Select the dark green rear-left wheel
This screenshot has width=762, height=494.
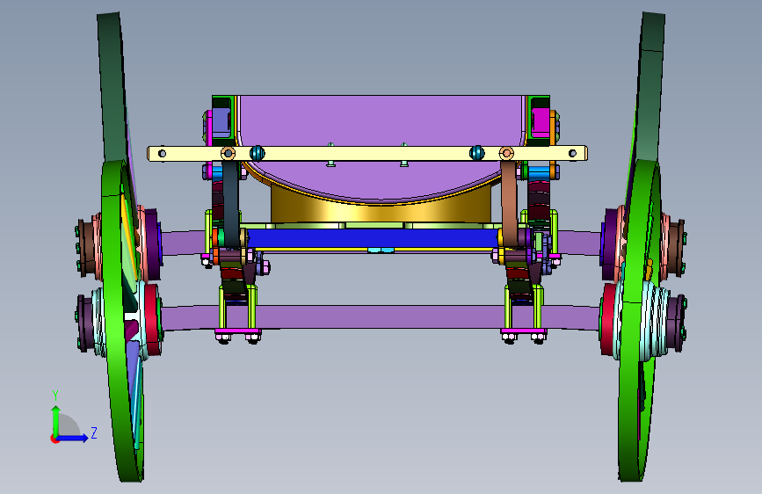point(112,88)
